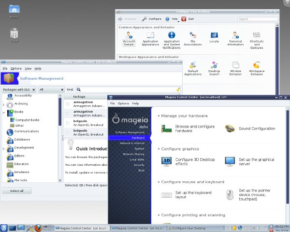Click the Software Management package icon
290x232 pixels.
9,78
